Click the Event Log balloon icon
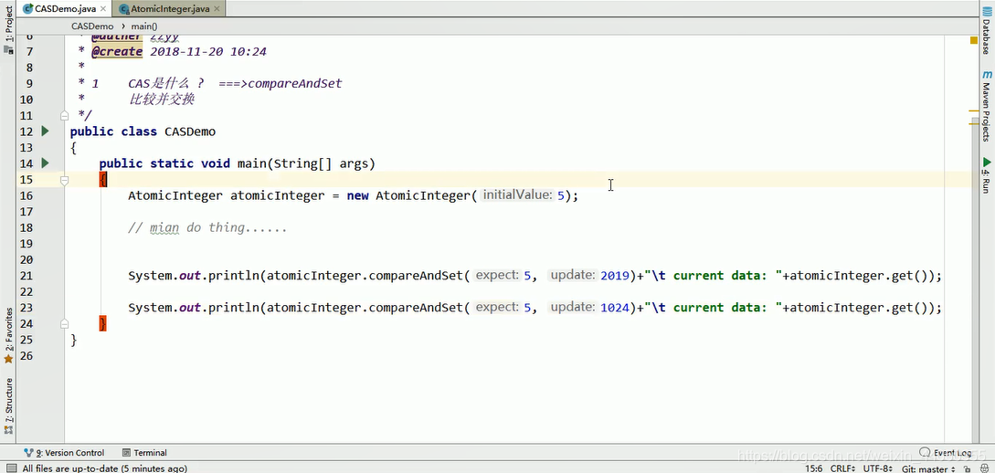Viewport: 995px width, 473px height. click(x=926, y=453)
